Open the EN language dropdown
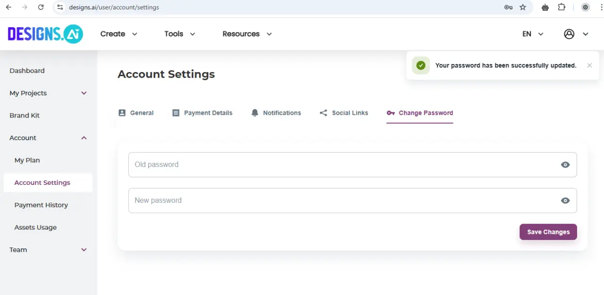Image resolution: width=604 pixels, height=295 pixels. 533,34
